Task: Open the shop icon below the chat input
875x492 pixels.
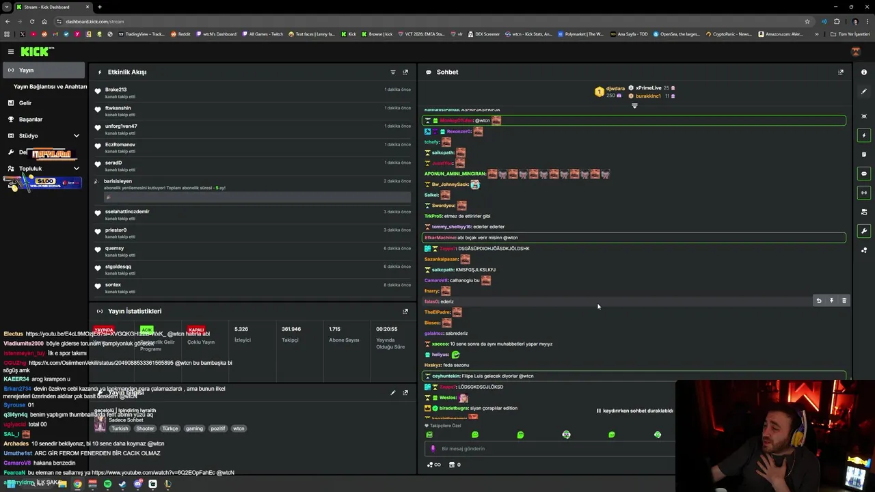Action: 451,465
